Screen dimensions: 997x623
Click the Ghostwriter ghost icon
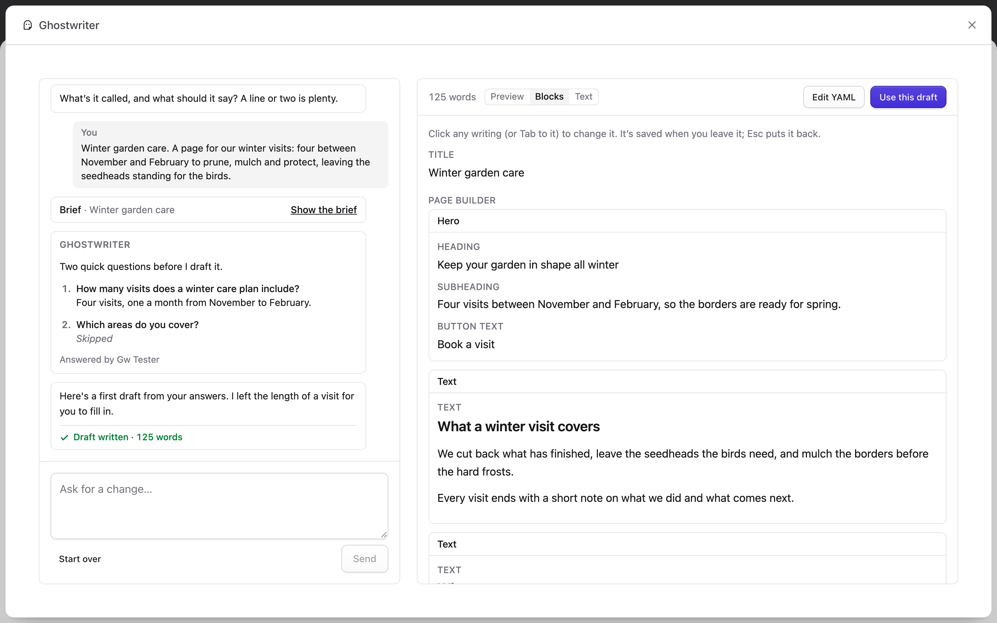28,25
